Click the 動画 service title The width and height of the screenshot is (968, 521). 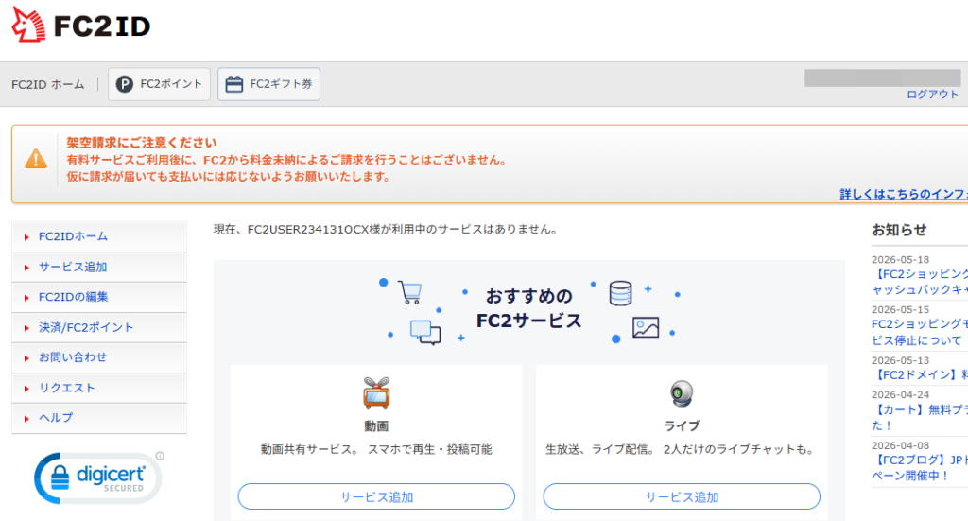coord(376,426)
